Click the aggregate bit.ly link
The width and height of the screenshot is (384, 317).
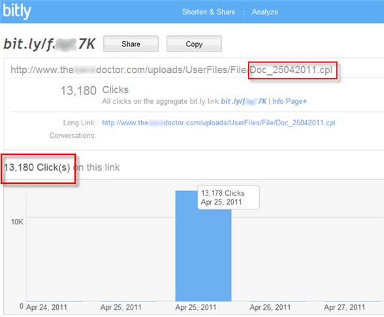[244, 101]
